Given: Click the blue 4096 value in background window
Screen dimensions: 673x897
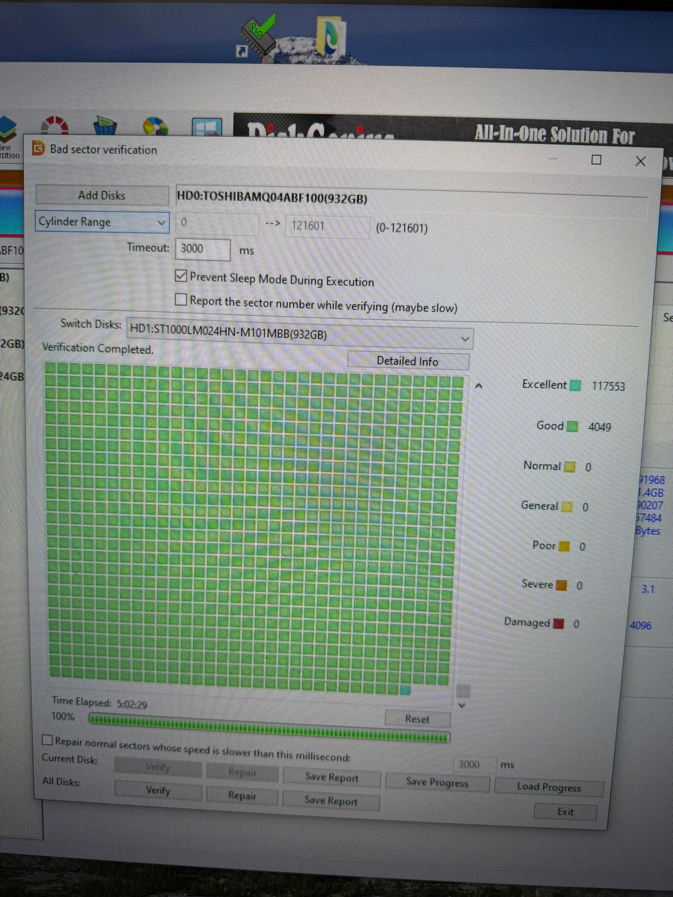Looking at the screenshot, I should point(640,625).
